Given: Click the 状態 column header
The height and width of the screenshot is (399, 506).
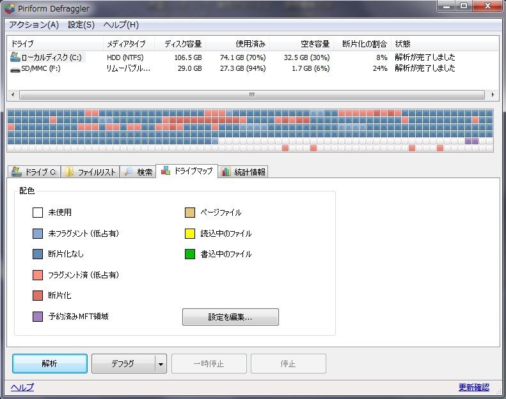Looking at the screenshot, I should pyautogui.click(x=445, y=44).
